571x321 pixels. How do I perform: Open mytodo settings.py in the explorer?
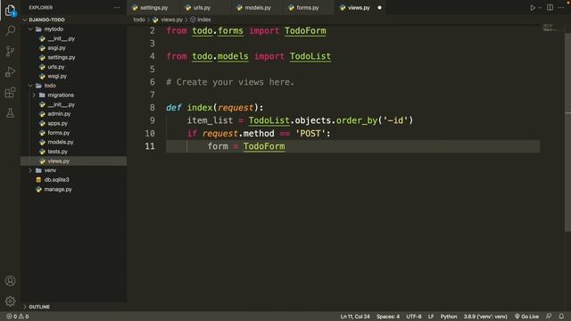point(62,57)
